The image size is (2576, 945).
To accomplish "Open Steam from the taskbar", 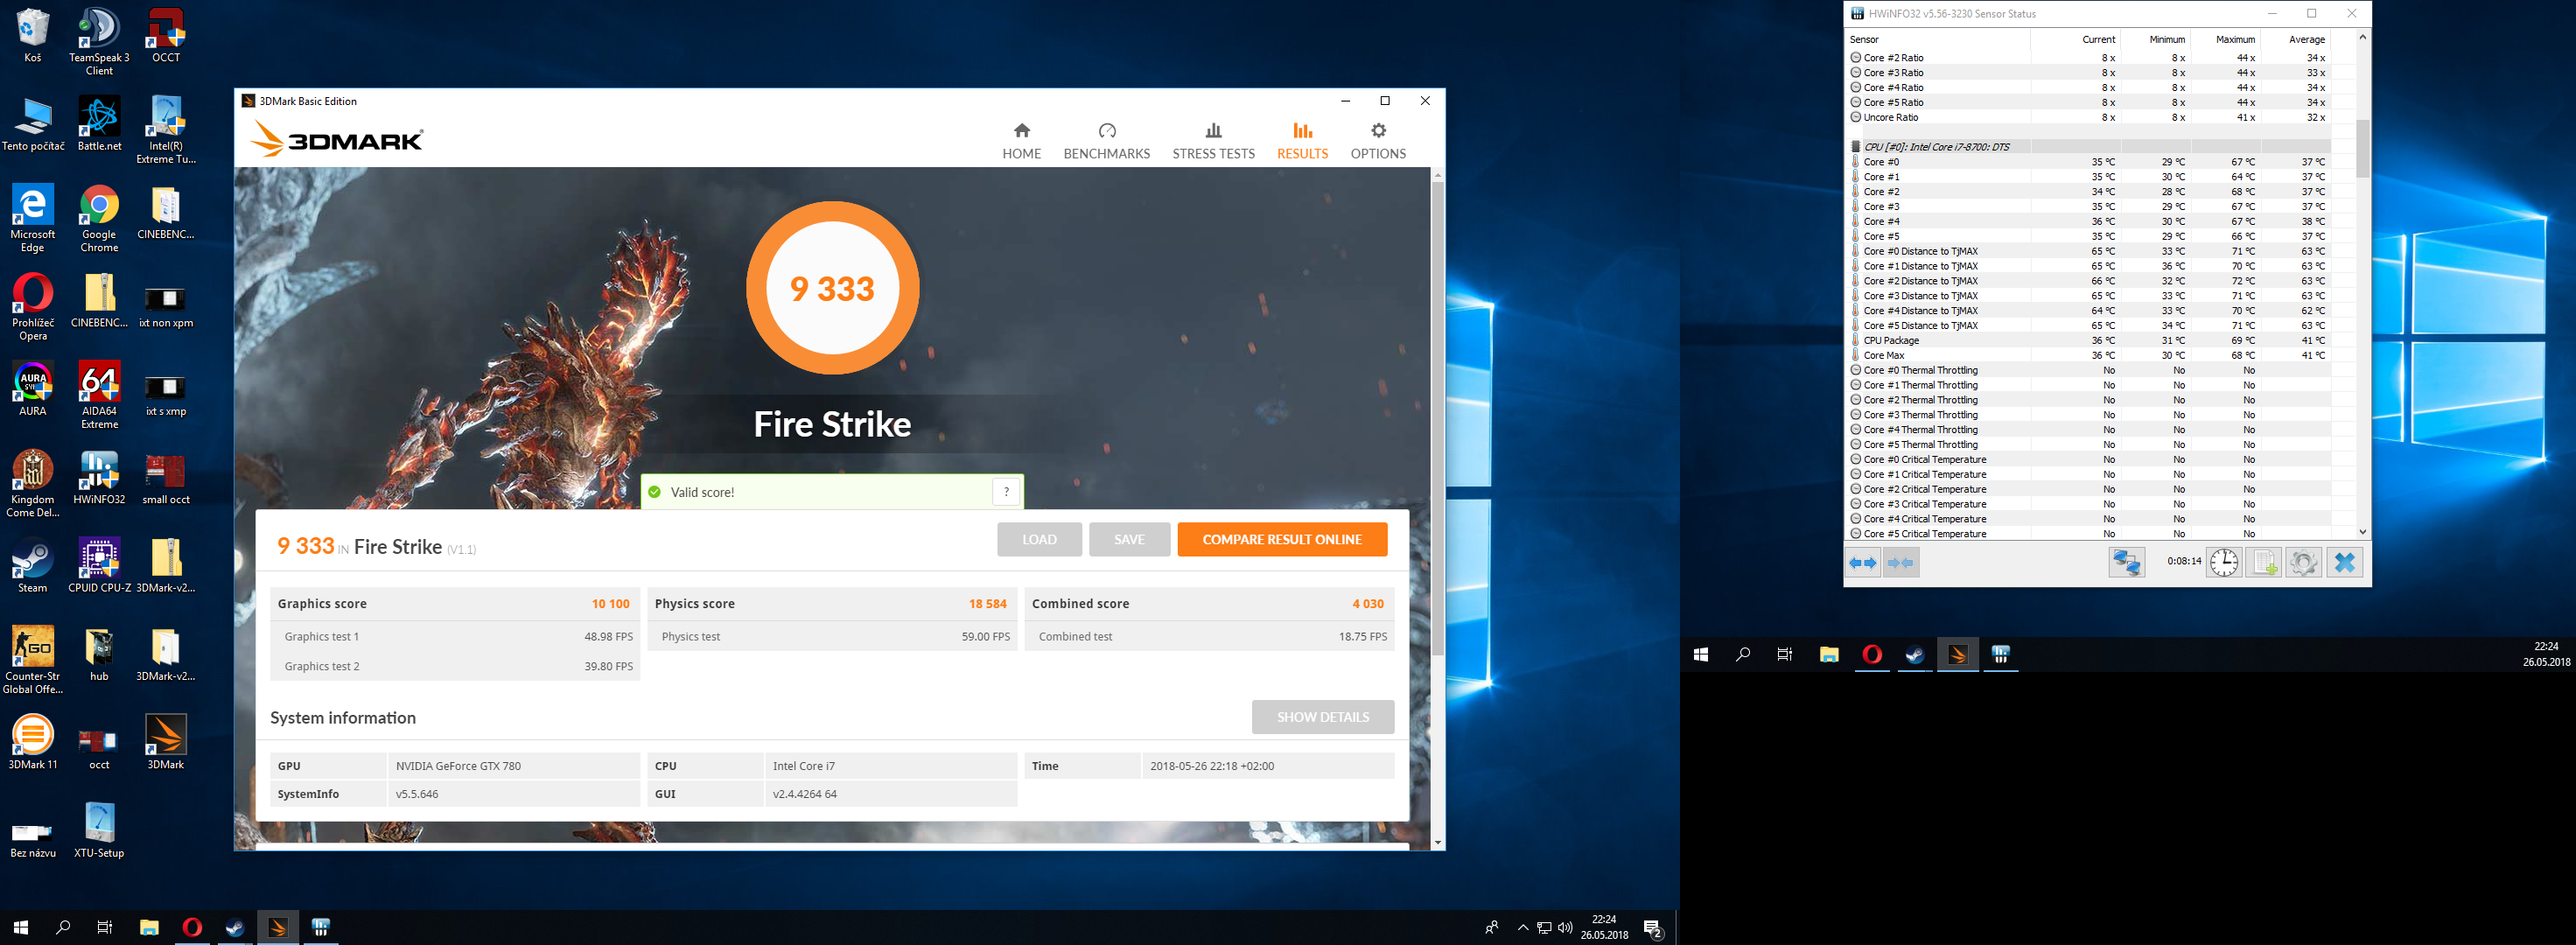I will pos(235,927).
